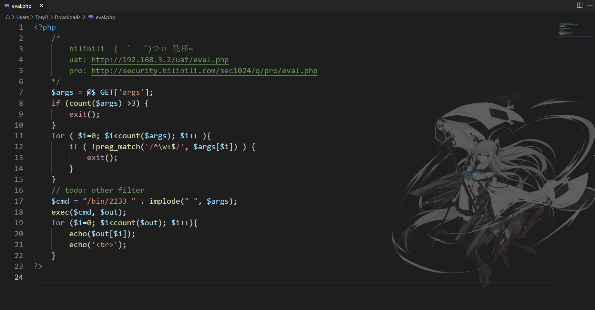Click the '/^\w+$/' regex string
This screenshot has height=310, width=595.
(x=165, y=147)
